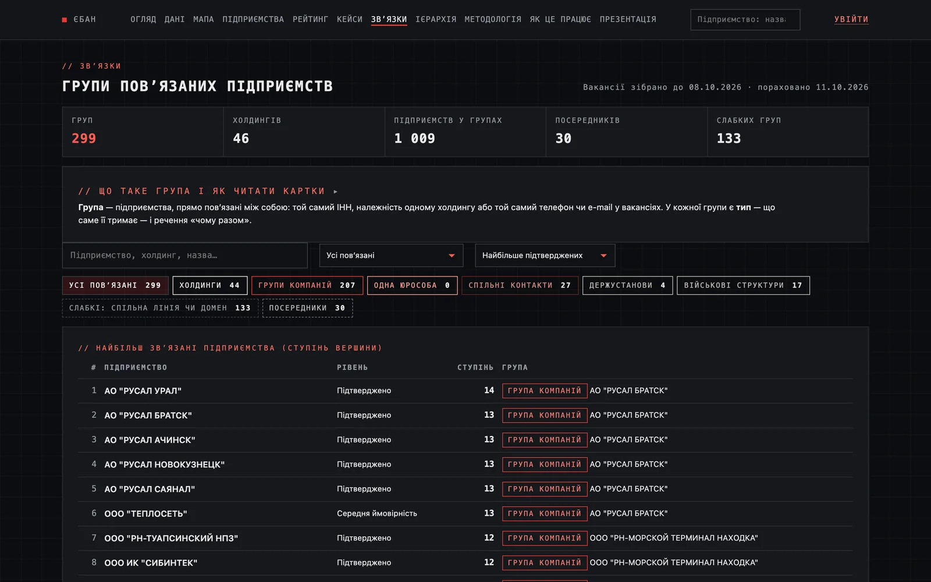Image resolution: width=931 pixels, height=582 pixels.
Task: Filter by 'Держустанови 4' chip
Action: [x=628, y=285]
